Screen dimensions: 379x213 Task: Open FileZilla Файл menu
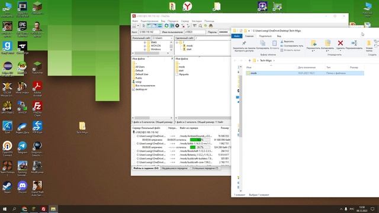tap(135, 21)
